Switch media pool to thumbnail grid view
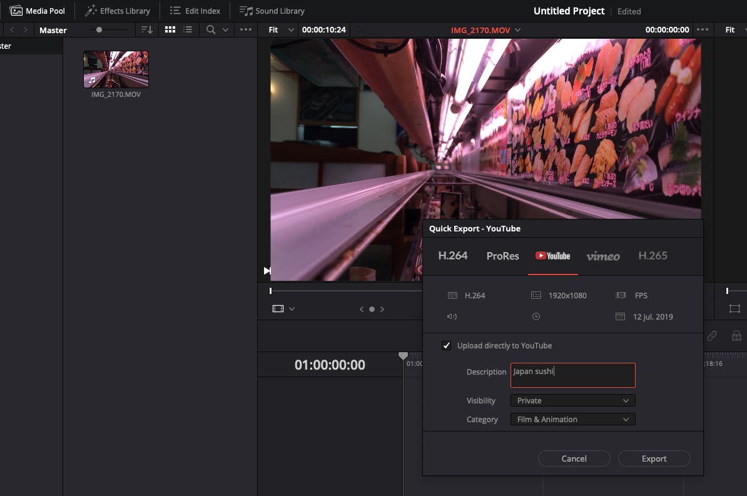The height and width of the screenshot is (496, 747). 170,29
